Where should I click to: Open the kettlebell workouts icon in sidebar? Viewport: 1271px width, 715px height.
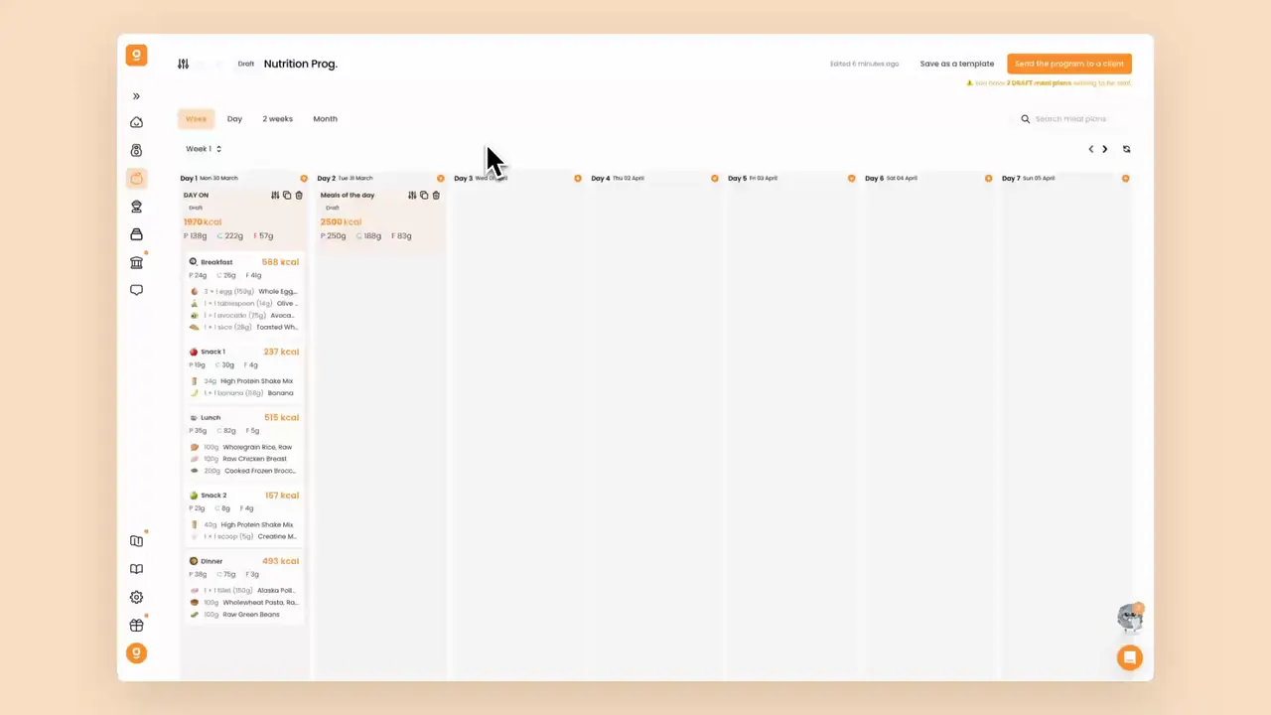137,150
